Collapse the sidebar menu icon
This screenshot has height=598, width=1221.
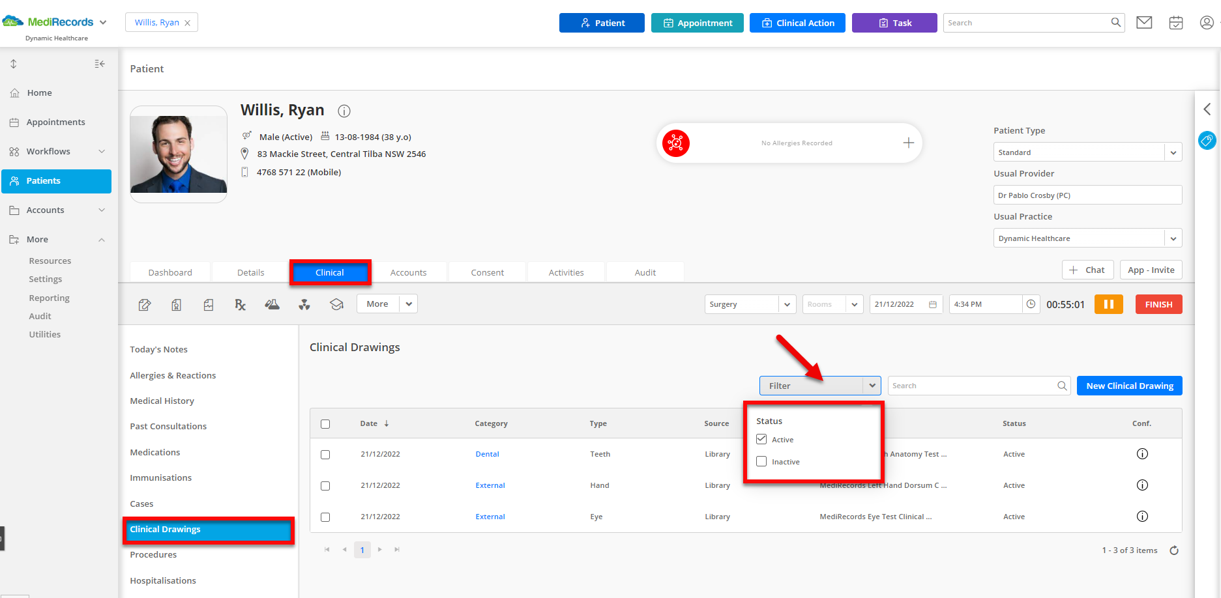(x=100, y=64)
